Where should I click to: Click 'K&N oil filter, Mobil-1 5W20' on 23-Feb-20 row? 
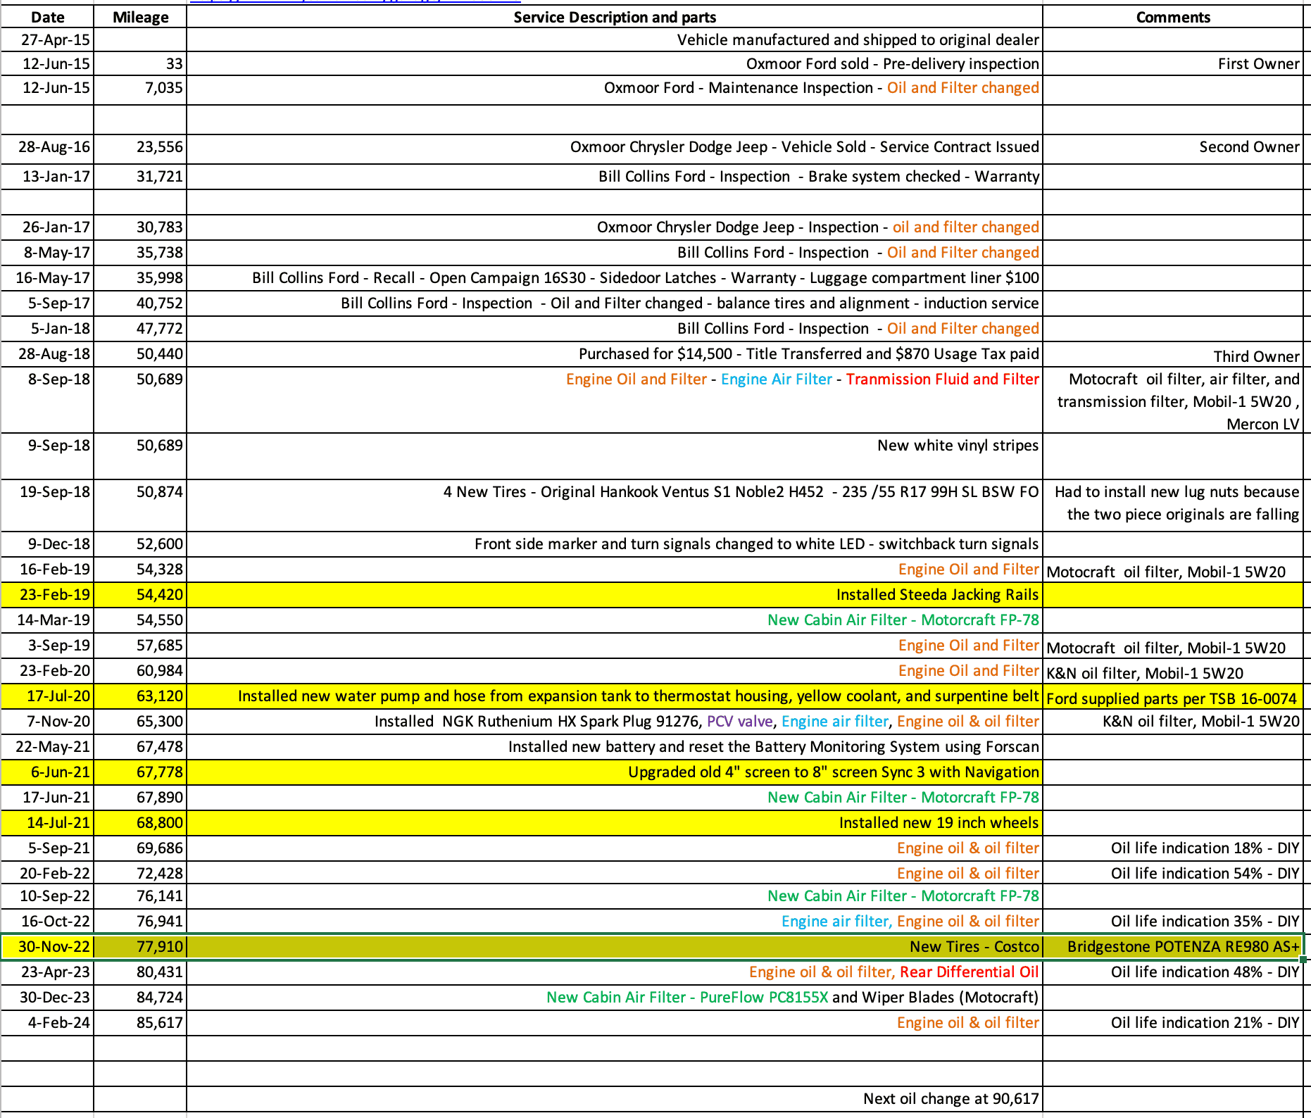pos(1172,671)
